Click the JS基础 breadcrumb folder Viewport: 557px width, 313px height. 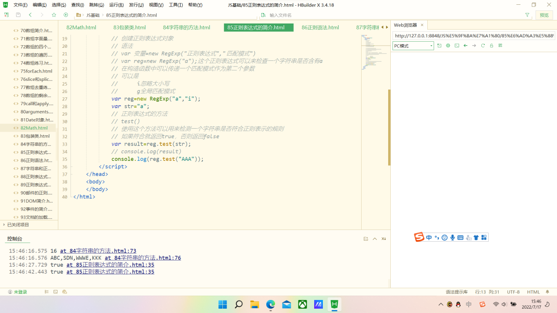pos(93,15)
